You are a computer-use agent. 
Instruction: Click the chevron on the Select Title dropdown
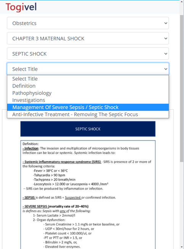[x=166, y=69]
